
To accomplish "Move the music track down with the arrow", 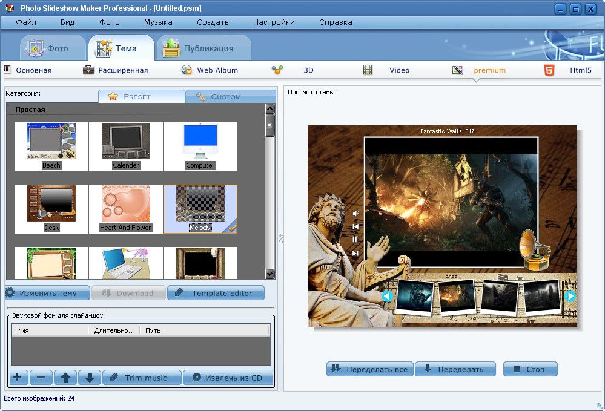I will [x=90, y=378].
